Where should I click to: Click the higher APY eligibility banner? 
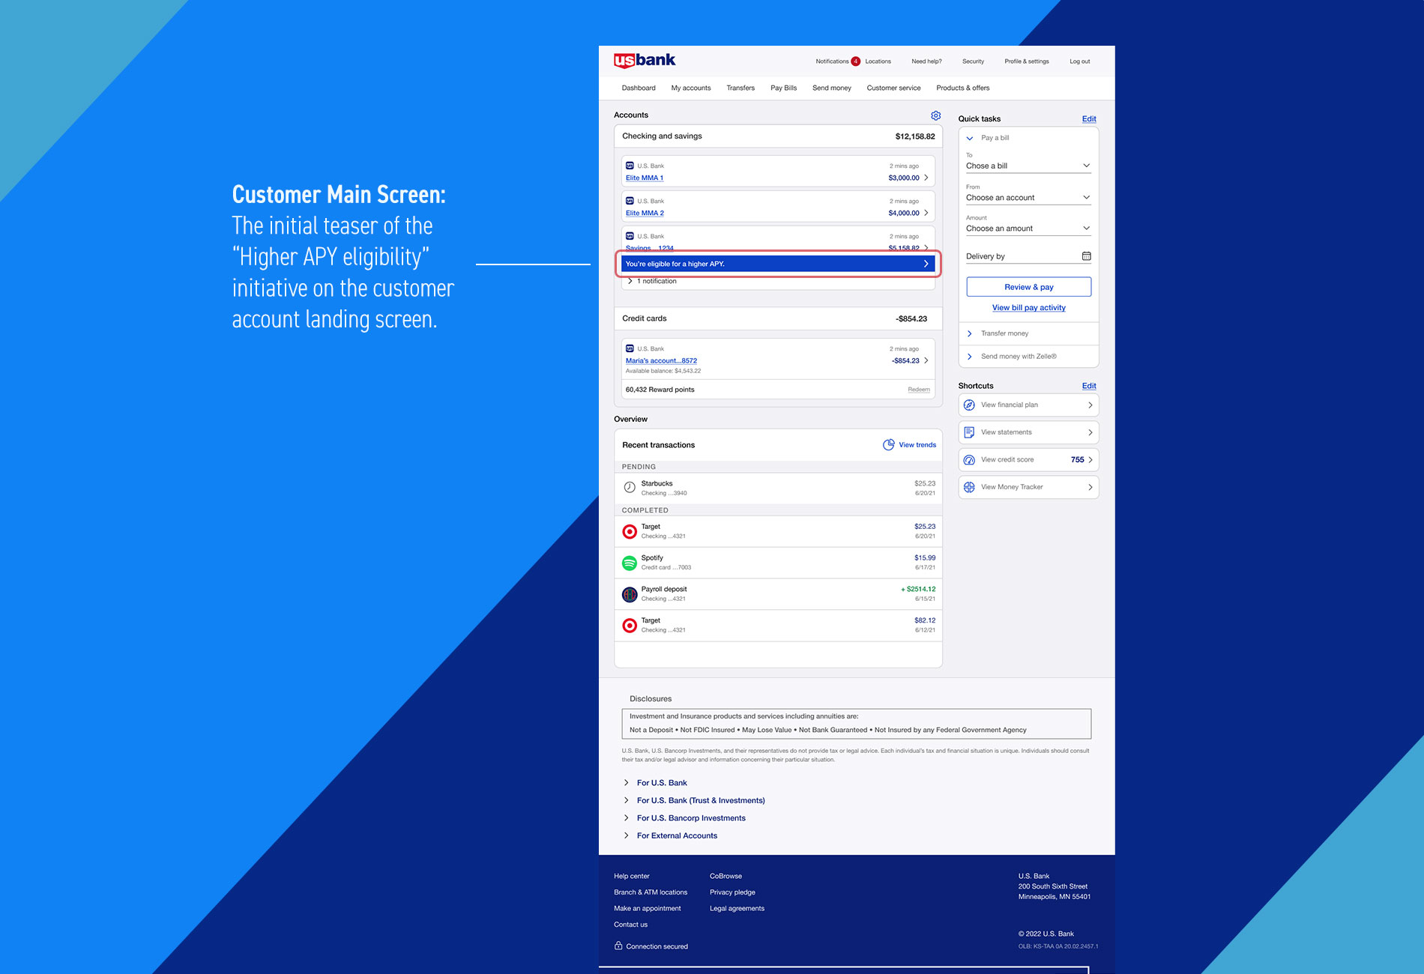coord(778,264)
